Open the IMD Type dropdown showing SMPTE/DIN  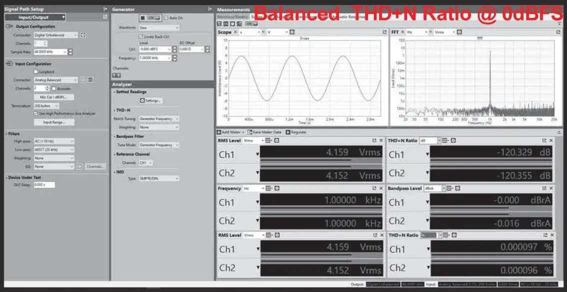pyautogui.click(x=159, y=178)
